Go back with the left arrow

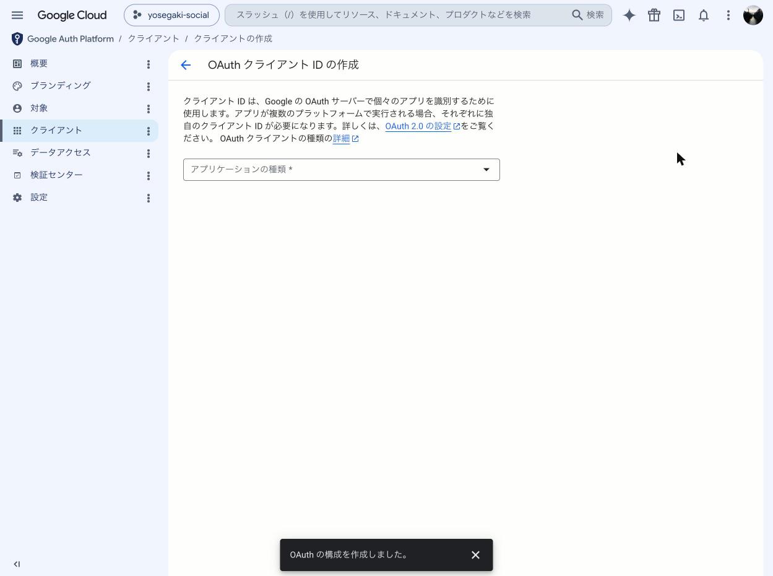click(186, 65)
